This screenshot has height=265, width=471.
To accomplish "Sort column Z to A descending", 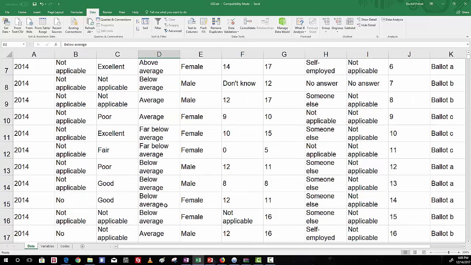I will pyautogui.click(x=138, y=28).
